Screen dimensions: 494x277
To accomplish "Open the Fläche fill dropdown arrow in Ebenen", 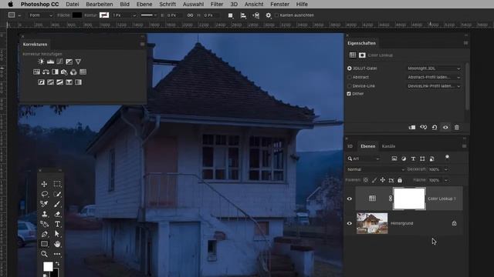I will (x=446, y=180).
